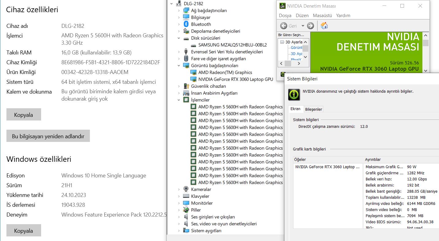Click the Piller battery icon
The image size is (439, 241).
(186, 210)
